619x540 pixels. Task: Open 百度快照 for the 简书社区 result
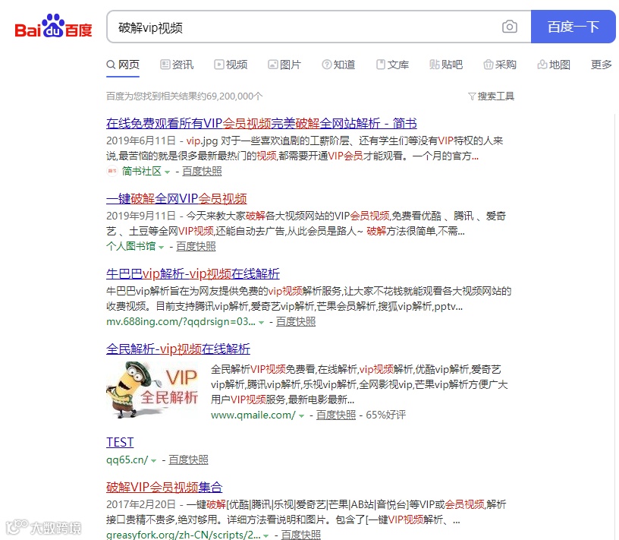click(x=202, y=172)
